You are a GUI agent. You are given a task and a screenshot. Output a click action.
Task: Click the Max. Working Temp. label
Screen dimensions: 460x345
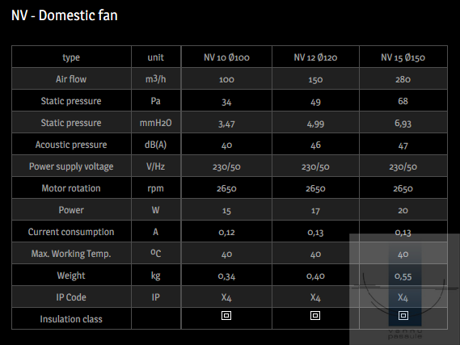(71, 254)
